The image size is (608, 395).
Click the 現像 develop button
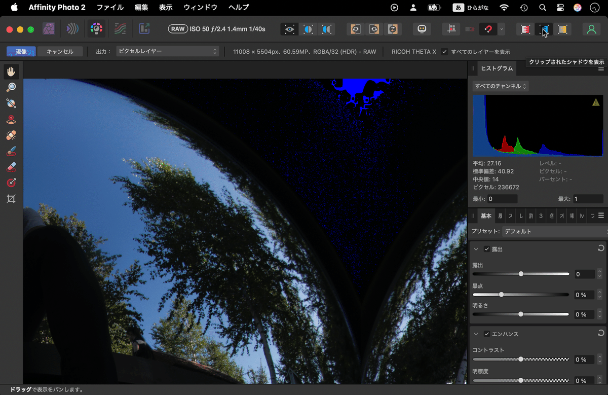21,51
